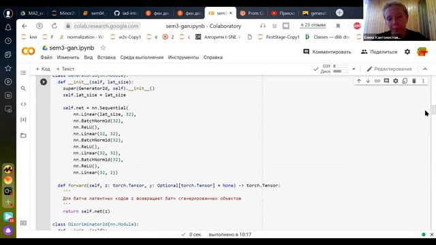
Task: Open the FirstStage-Copy1 bookmark
Action: pyautogui.click(x=279, y=37)
